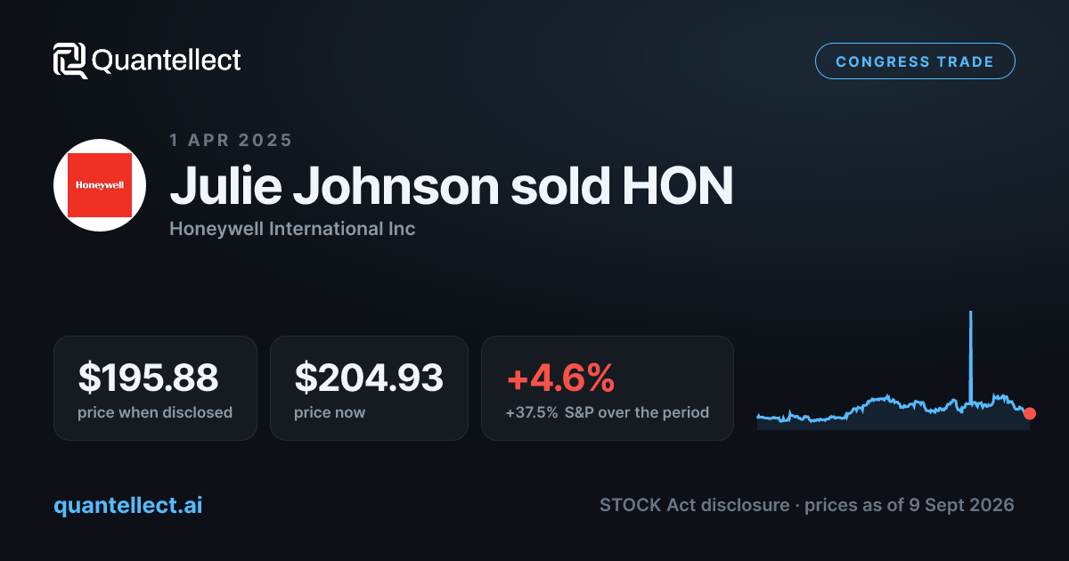Click the prices as of 9 Sept 2026 text
This screenshot has height=561, width=1069.
[x=910, y=505]
